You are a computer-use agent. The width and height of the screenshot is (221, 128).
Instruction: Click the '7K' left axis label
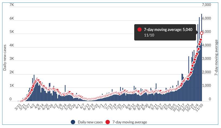tap(12, 5)
